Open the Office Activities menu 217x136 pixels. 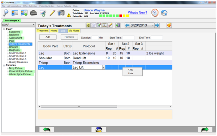coord(30,6)
